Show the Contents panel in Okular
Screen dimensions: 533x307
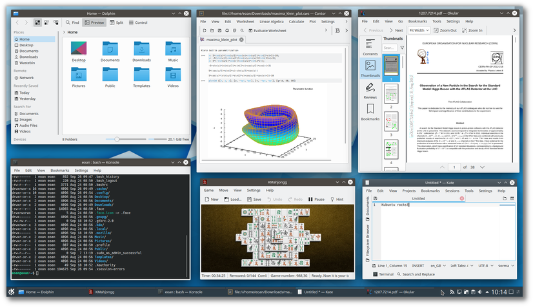[370, 47]
